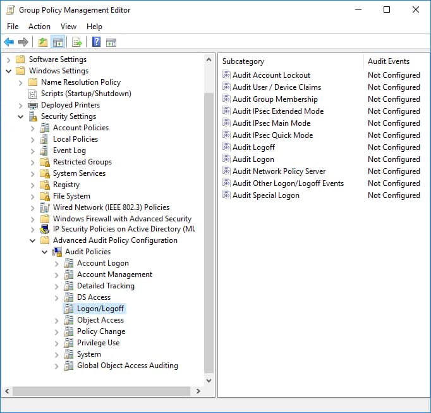Click the icon beside Audit IPsec Main Mode
Screen dimensions: 431x413
[x=226, y=123]
